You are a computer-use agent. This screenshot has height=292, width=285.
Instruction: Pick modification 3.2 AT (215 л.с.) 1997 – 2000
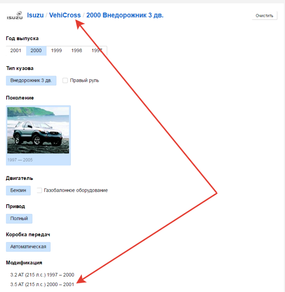click(42, 275)
